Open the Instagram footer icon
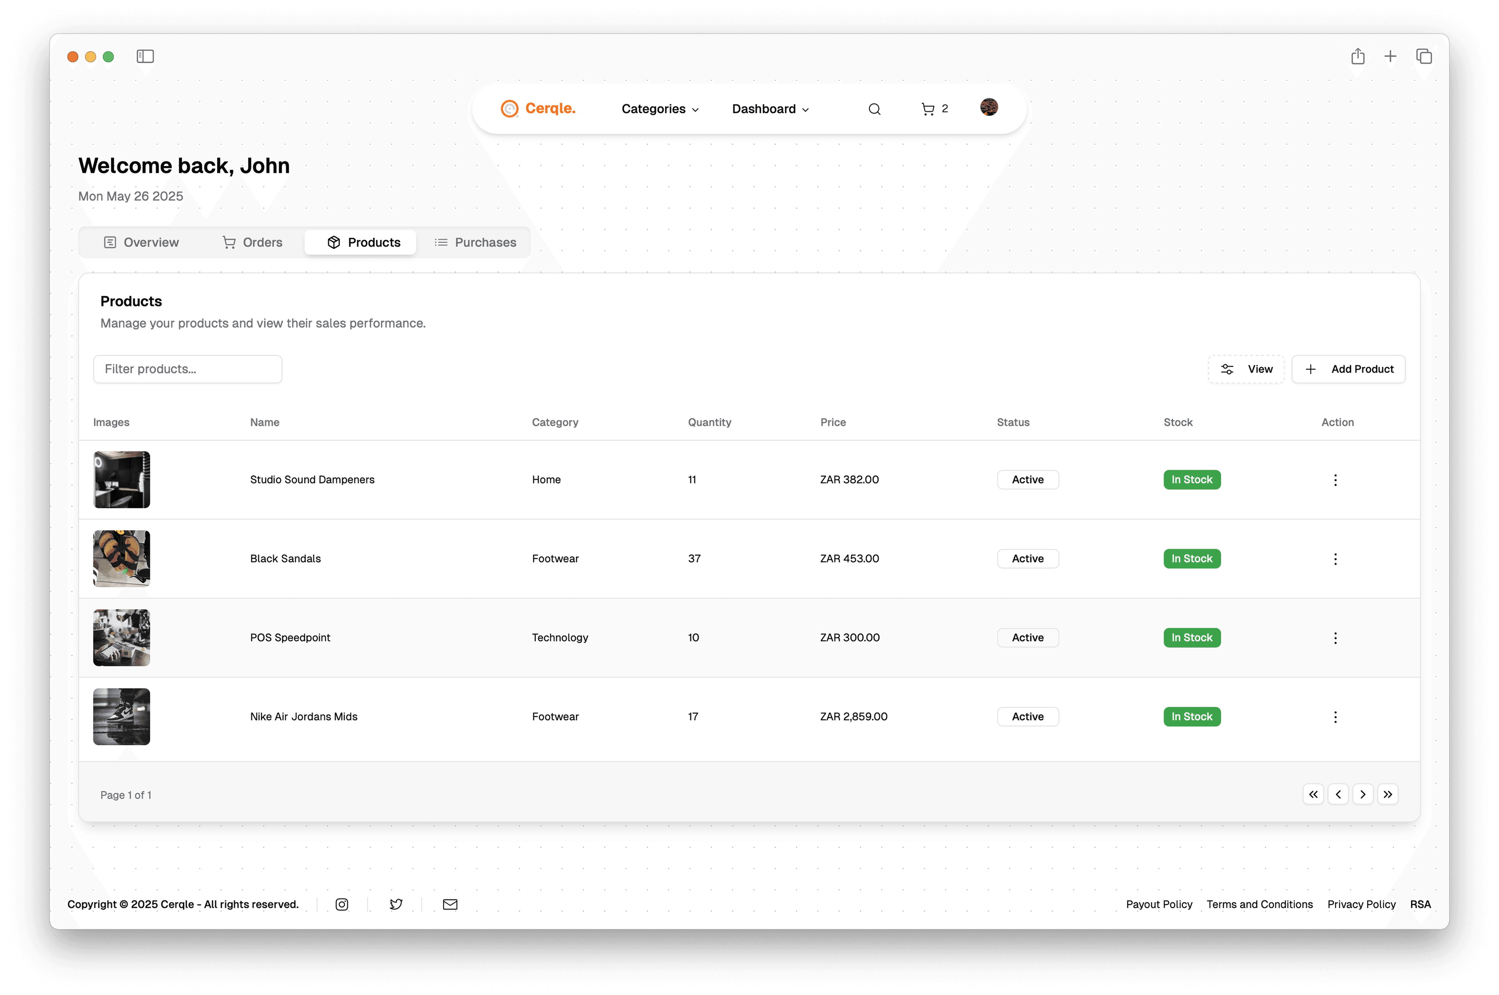Viewport: 1499px width, 995px height. click(x=342, y=904)
